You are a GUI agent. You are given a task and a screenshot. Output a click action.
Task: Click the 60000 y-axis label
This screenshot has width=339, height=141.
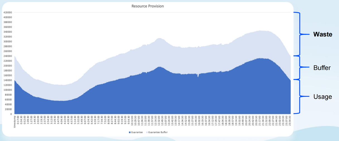(8, 100)
